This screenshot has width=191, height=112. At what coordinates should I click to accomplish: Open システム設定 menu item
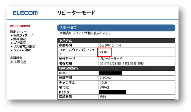(22, 50)
